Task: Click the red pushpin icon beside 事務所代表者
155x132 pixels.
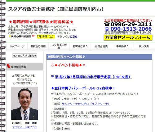Action: pos(8,66)
